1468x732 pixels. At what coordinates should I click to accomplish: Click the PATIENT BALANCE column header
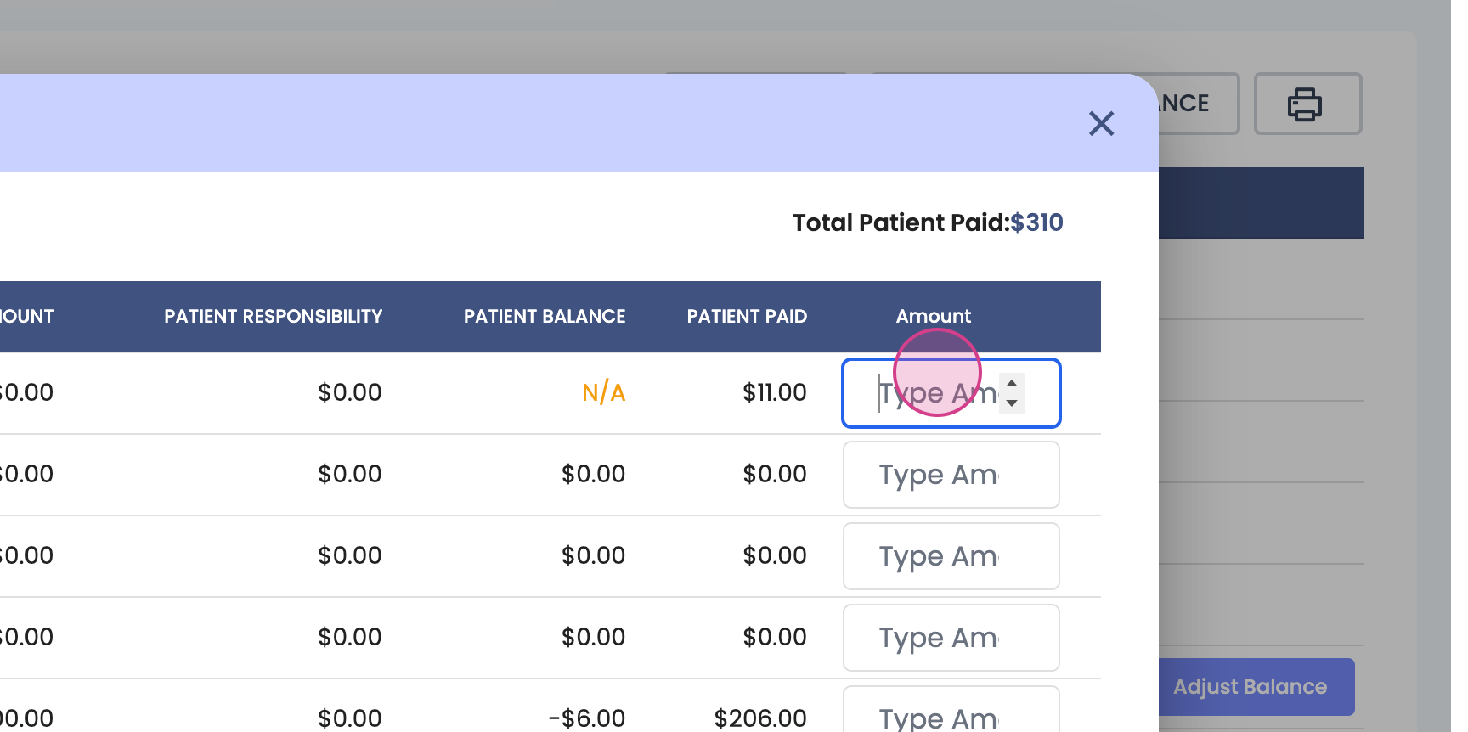pyautogui.click(x=544, y=317)
